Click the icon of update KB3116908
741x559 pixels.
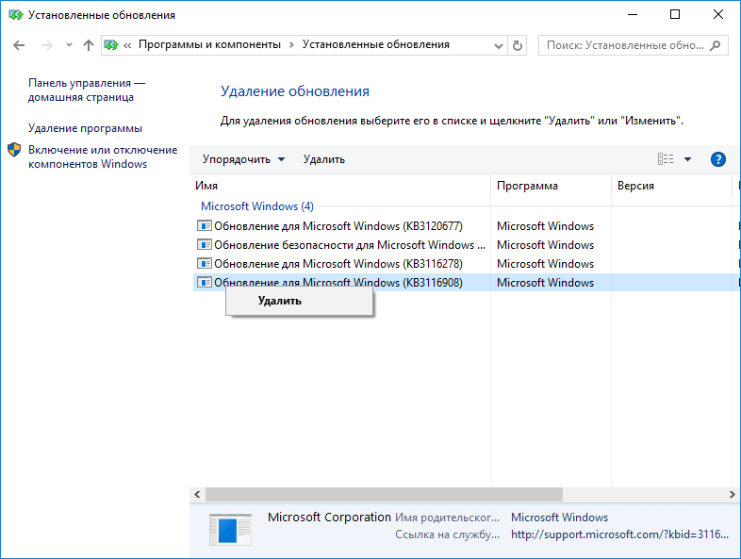[x=205, y=283]
